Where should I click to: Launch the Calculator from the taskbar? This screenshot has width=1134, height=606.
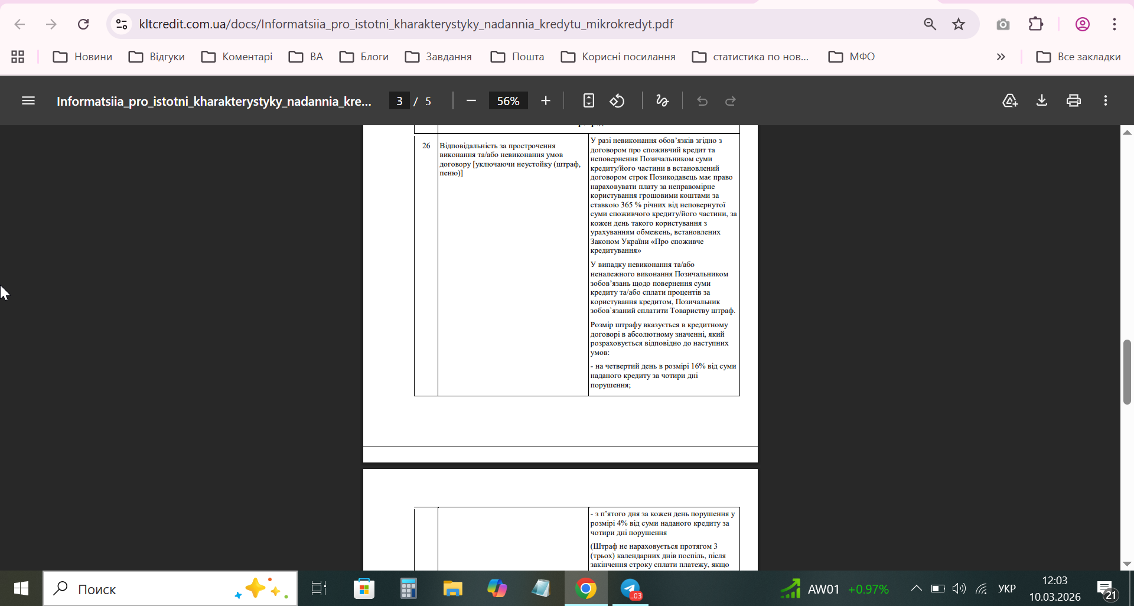pyautogui.click(x=408, y=589)
